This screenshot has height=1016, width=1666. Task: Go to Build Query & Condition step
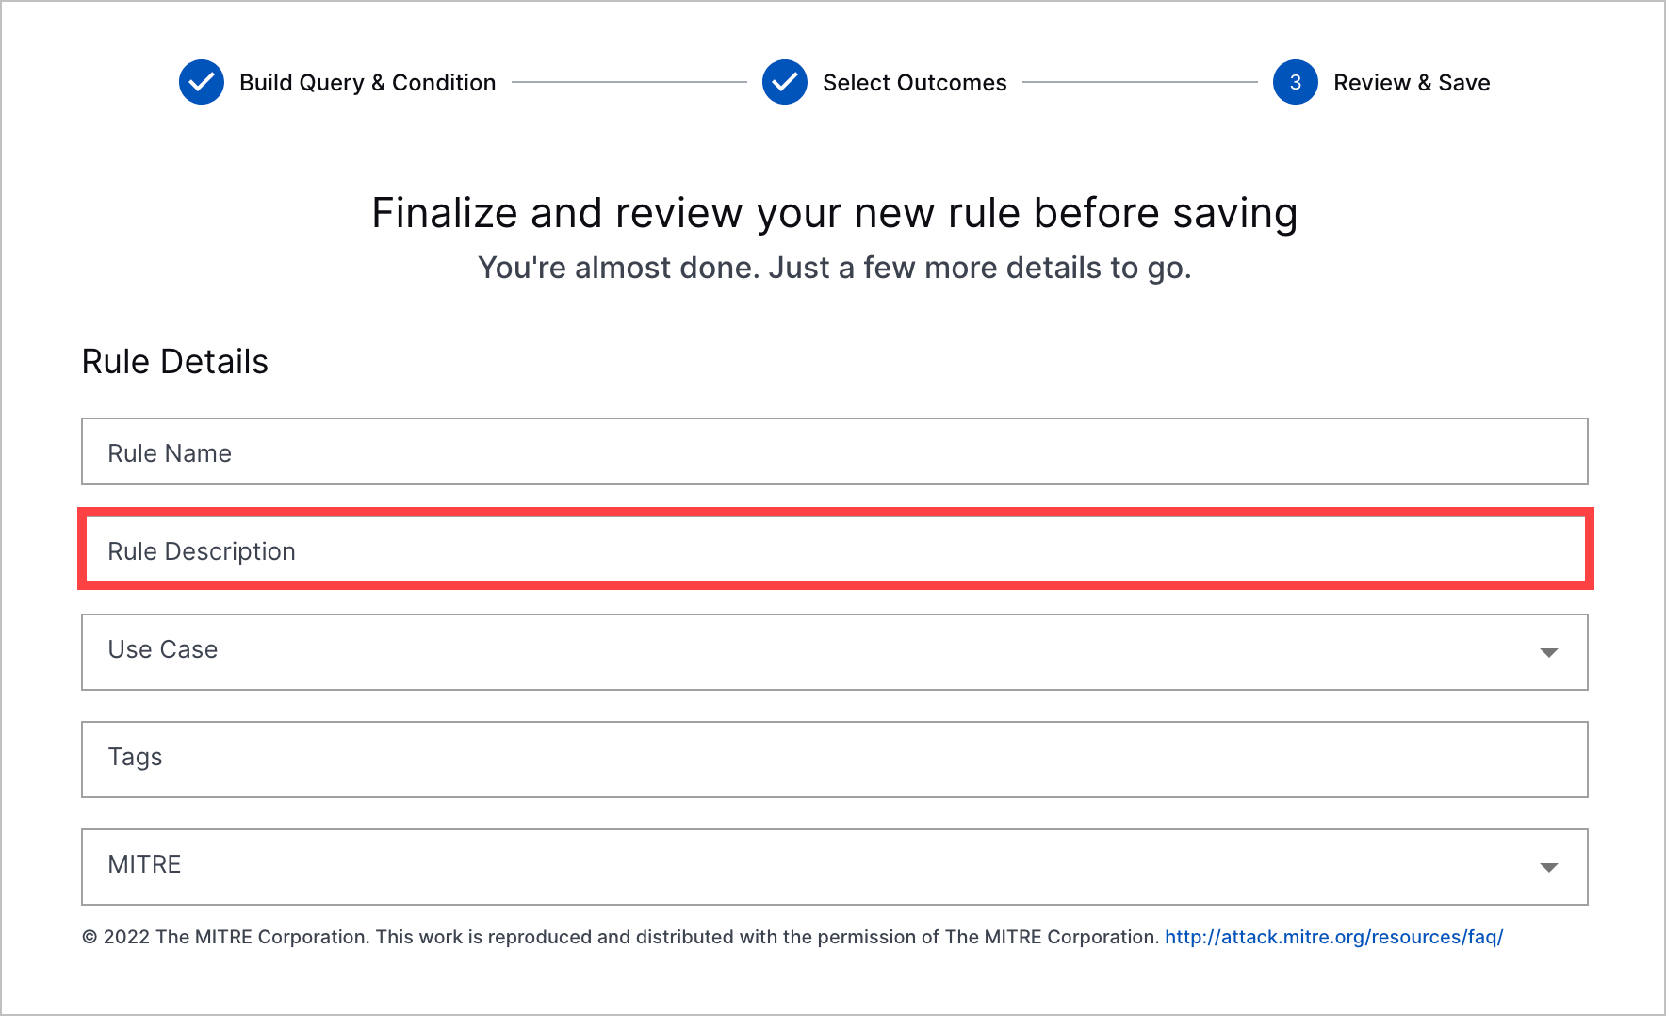click(367, 83)
